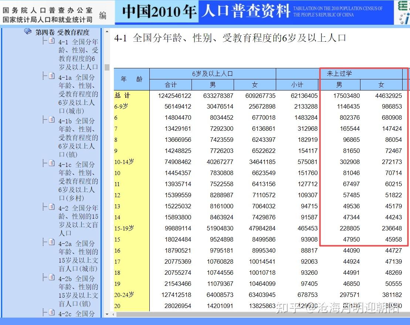This screenshot has width=410, height=325.
Task: Click the 未上过学 group header
Action: coord(339,73)
